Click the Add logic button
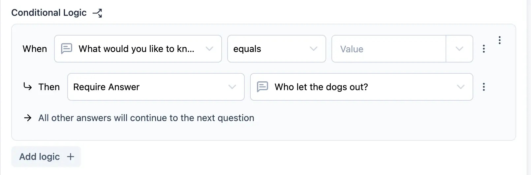The image size is (531, 175). point(46,157)
